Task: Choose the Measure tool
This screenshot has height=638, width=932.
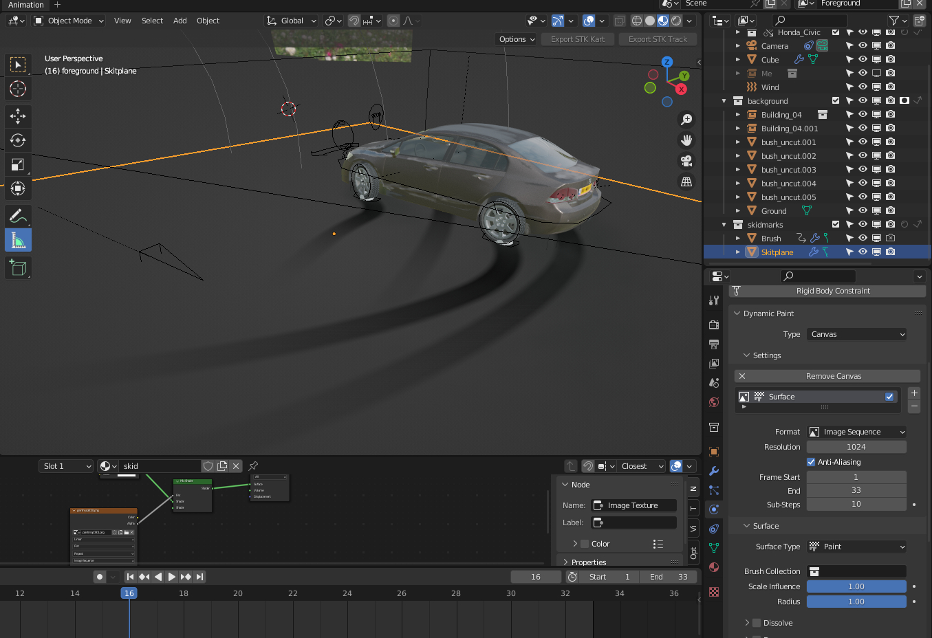Action: pos(18,240)
